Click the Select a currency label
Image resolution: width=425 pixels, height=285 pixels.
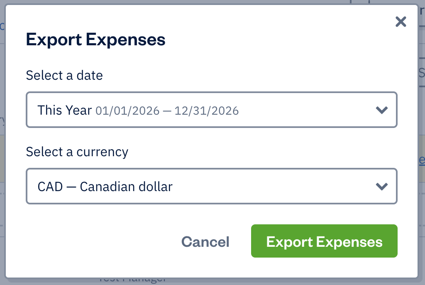point(77,152)
